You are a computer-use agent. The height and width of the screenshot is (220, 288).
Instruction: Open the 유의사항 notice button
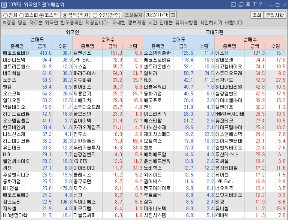pyautogui.click(x=275, y=15)
